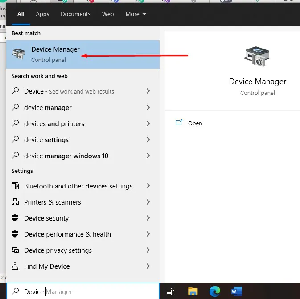Screen dimensions: 300x299
Task: Click large Device Manager icon in preview
Action: coord(257,57)
